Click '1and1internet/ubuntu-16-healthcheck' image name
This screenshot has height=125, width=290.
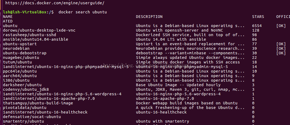click(45, 112)
